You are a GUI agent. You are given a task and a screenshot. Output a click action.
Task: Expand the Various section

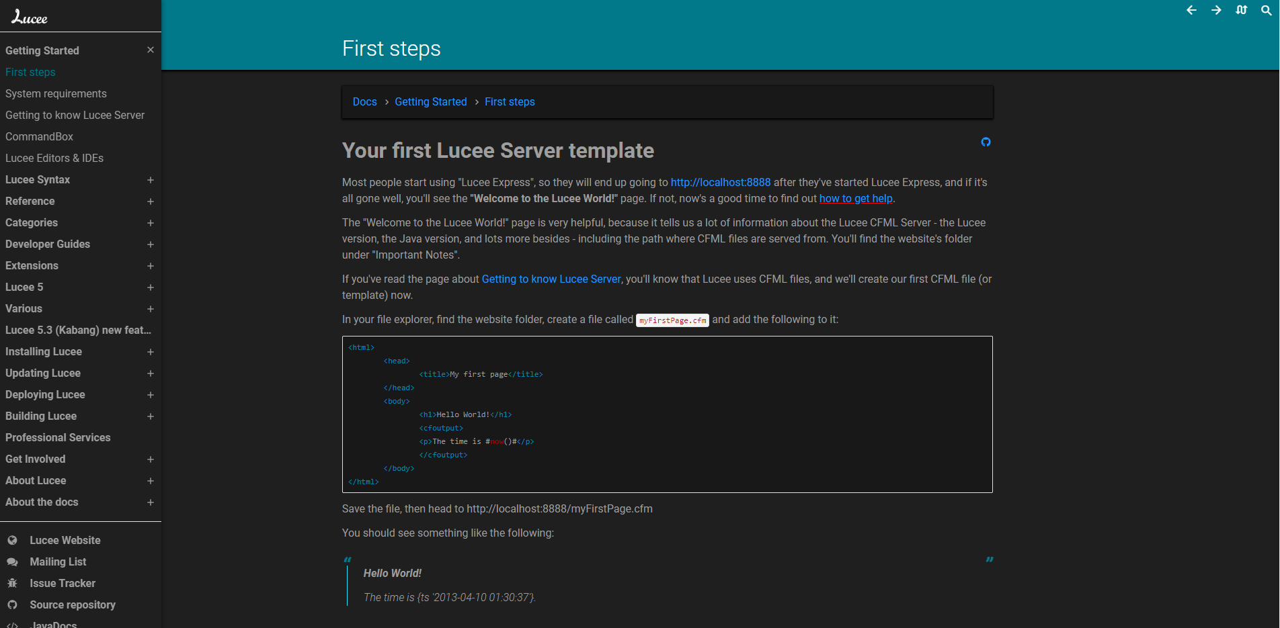click(x=151, y=309)
